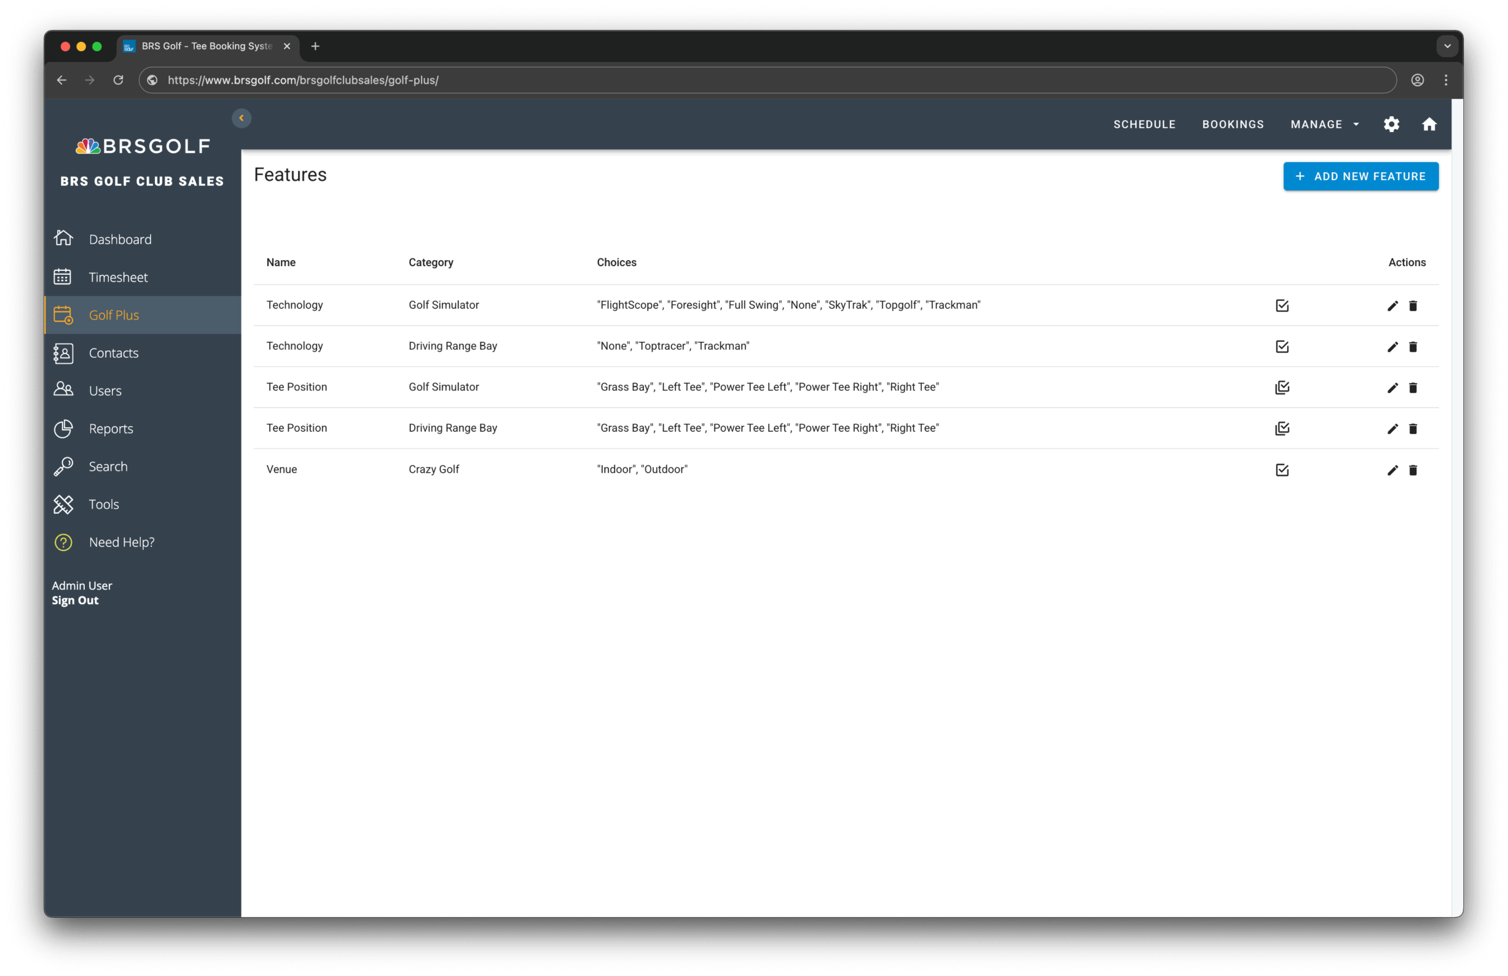Screen dimensions: 1508x976
Task: Click the home icon in top navigation
Action: pyautogui.click(x=1429, y=124)
